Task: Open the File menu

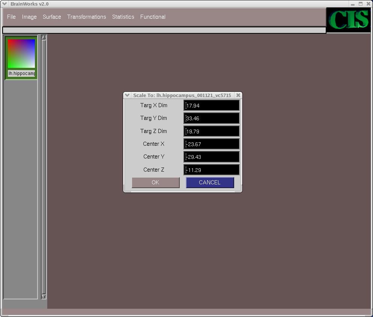Action: [x=11, y=17]
